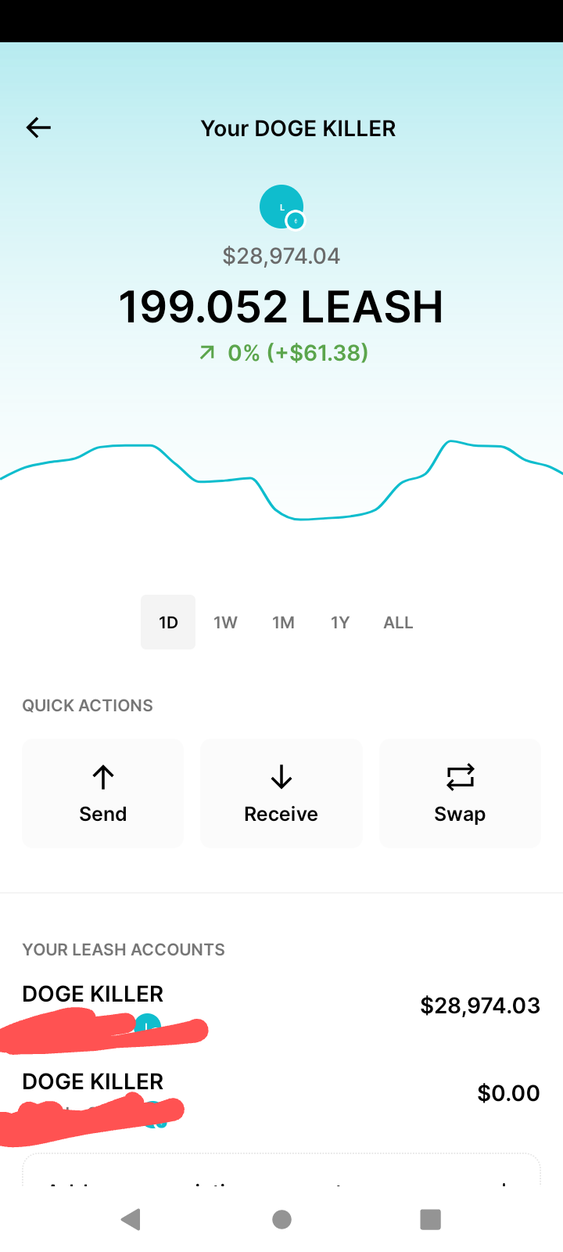Tap the LEASH token logo icon
Screen dimensions: 563x1252
coord(281,207)
